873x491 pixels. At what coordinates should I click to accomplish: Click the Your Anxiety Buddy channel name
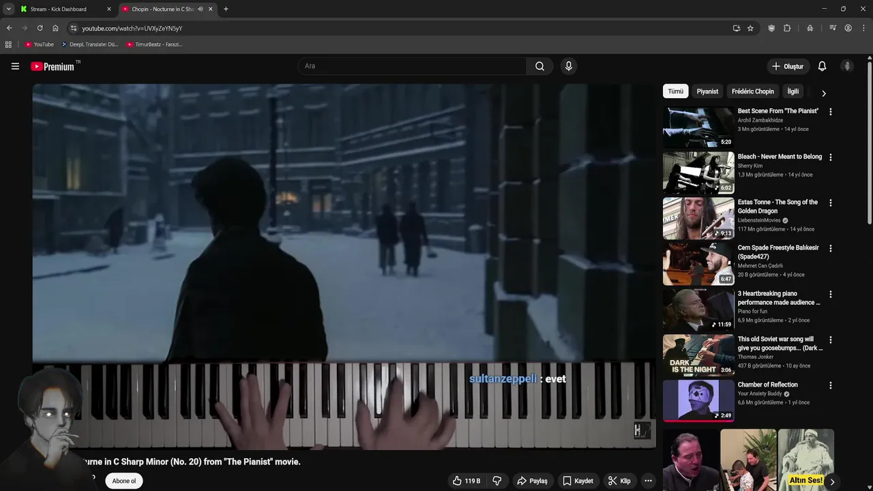760,393
